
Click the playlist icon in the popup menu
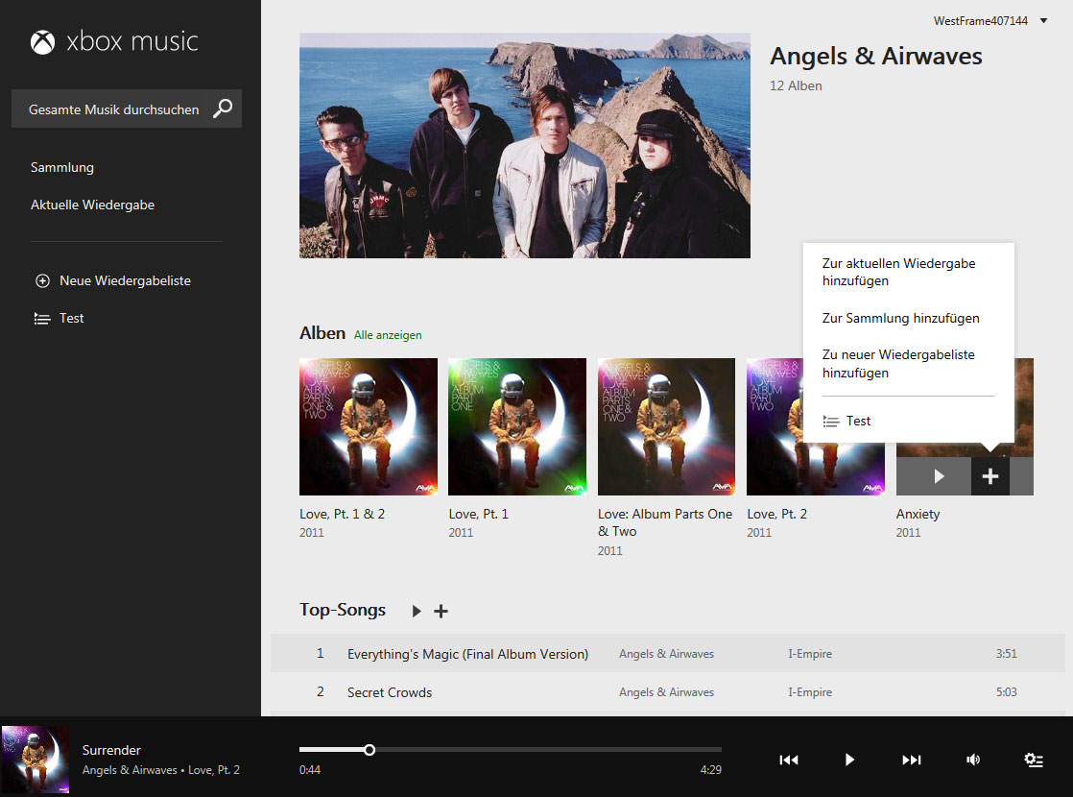pyautogui.click(x=831, y=422)
